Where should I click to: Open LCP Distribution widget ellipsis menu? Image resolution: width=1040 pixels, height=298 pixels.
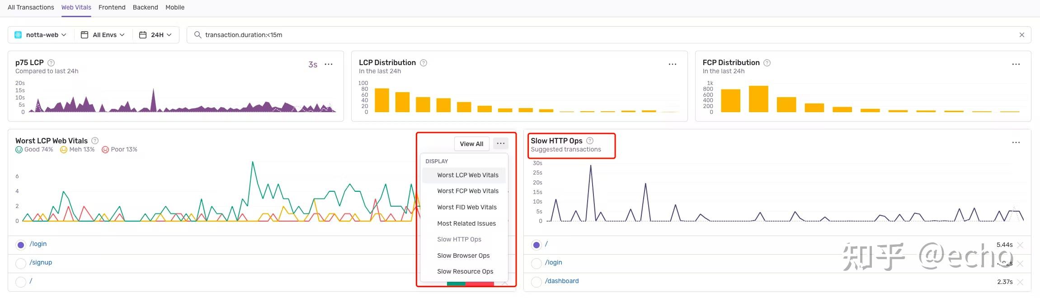pos(673,64)
